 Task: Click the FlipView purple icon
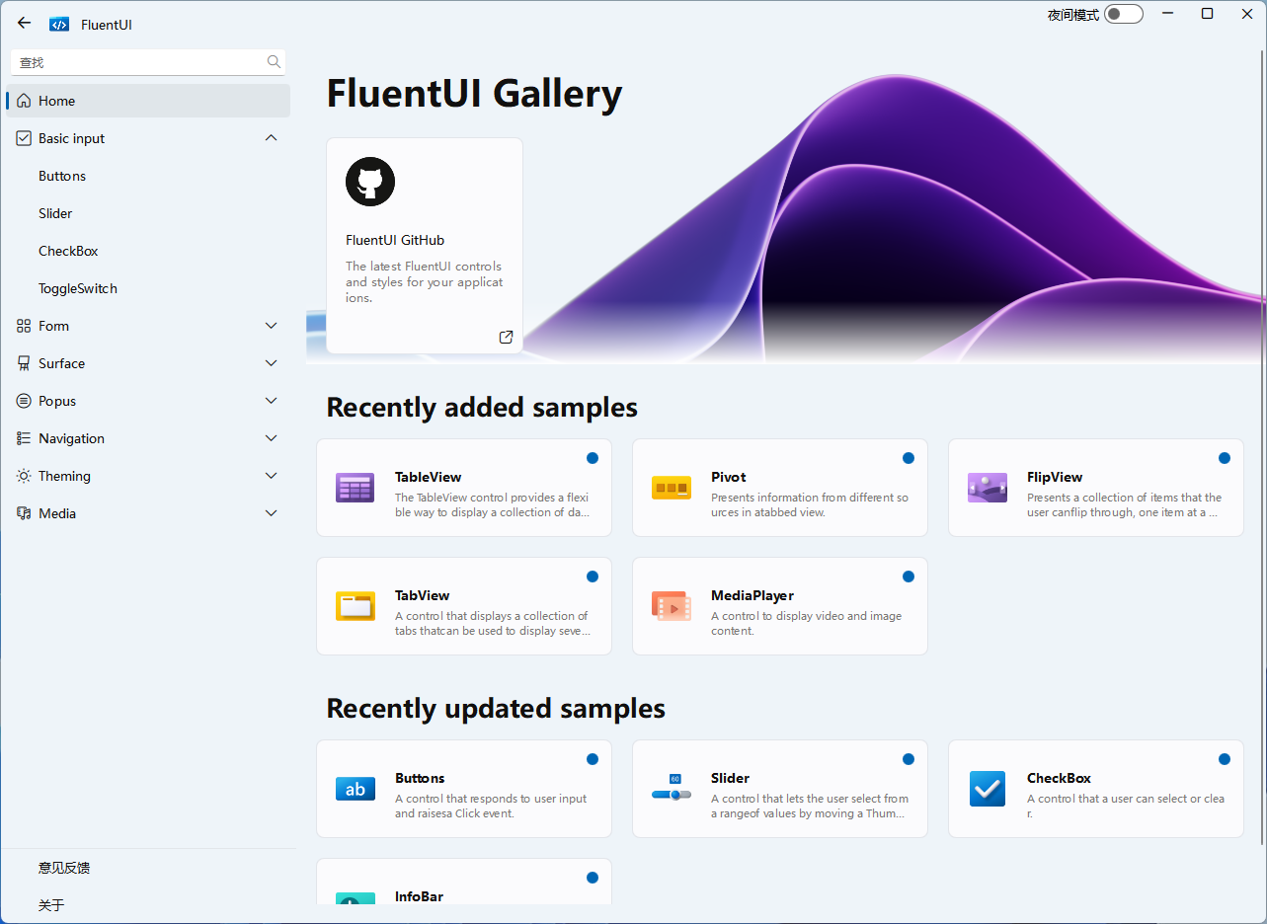988,488
